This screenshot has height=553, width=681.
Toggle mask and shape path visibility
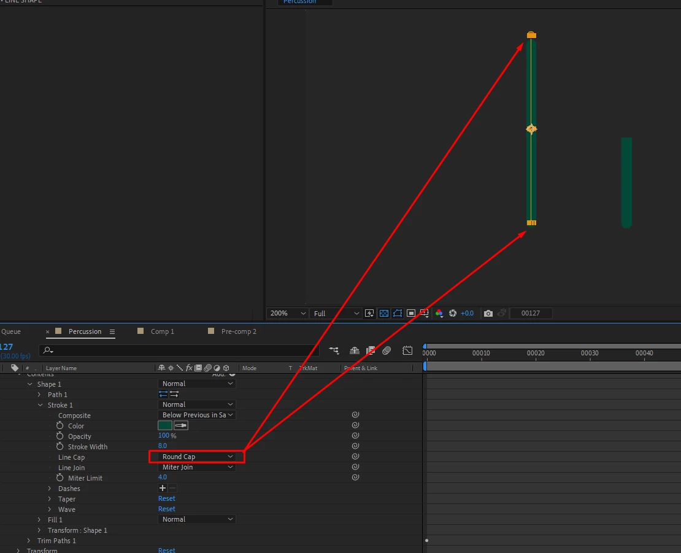(x=398, y=313)
